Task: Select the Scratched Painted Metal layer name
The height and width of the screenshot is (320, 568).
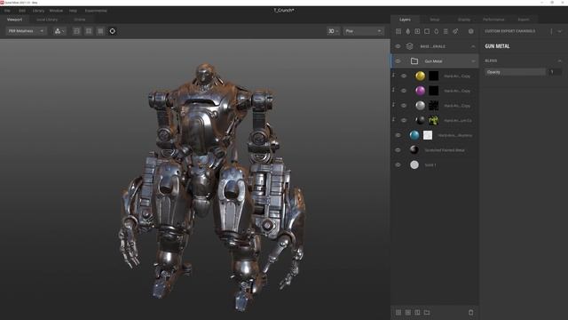Action: point(445,150)
